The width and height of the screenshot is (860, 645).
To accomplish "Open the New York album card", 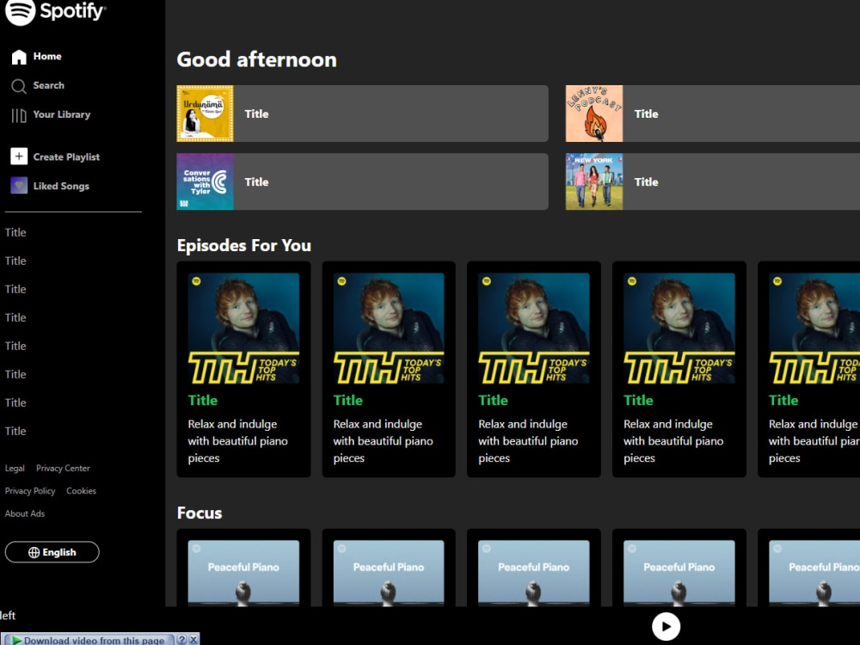I will [x=712, y=181].
